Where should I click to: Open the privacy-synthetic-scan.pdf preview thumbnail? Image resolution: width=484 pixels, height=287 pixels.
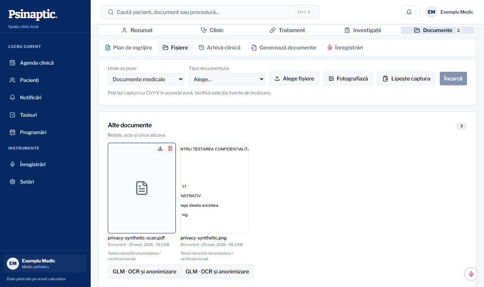tap(142, 188)
